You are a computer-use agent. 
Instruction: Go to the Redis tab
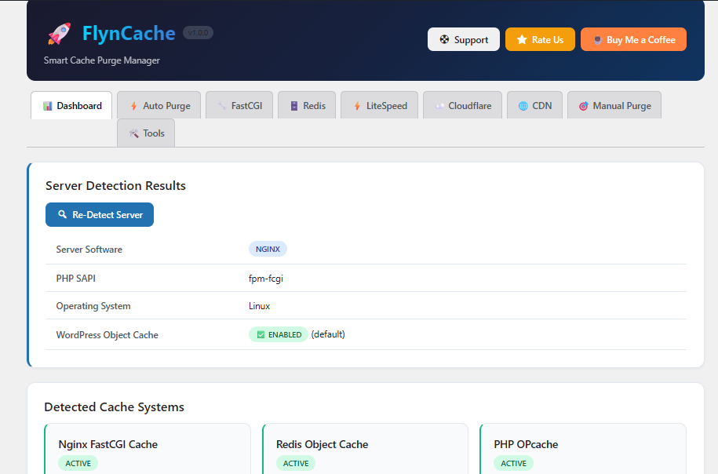click(307, 105)
